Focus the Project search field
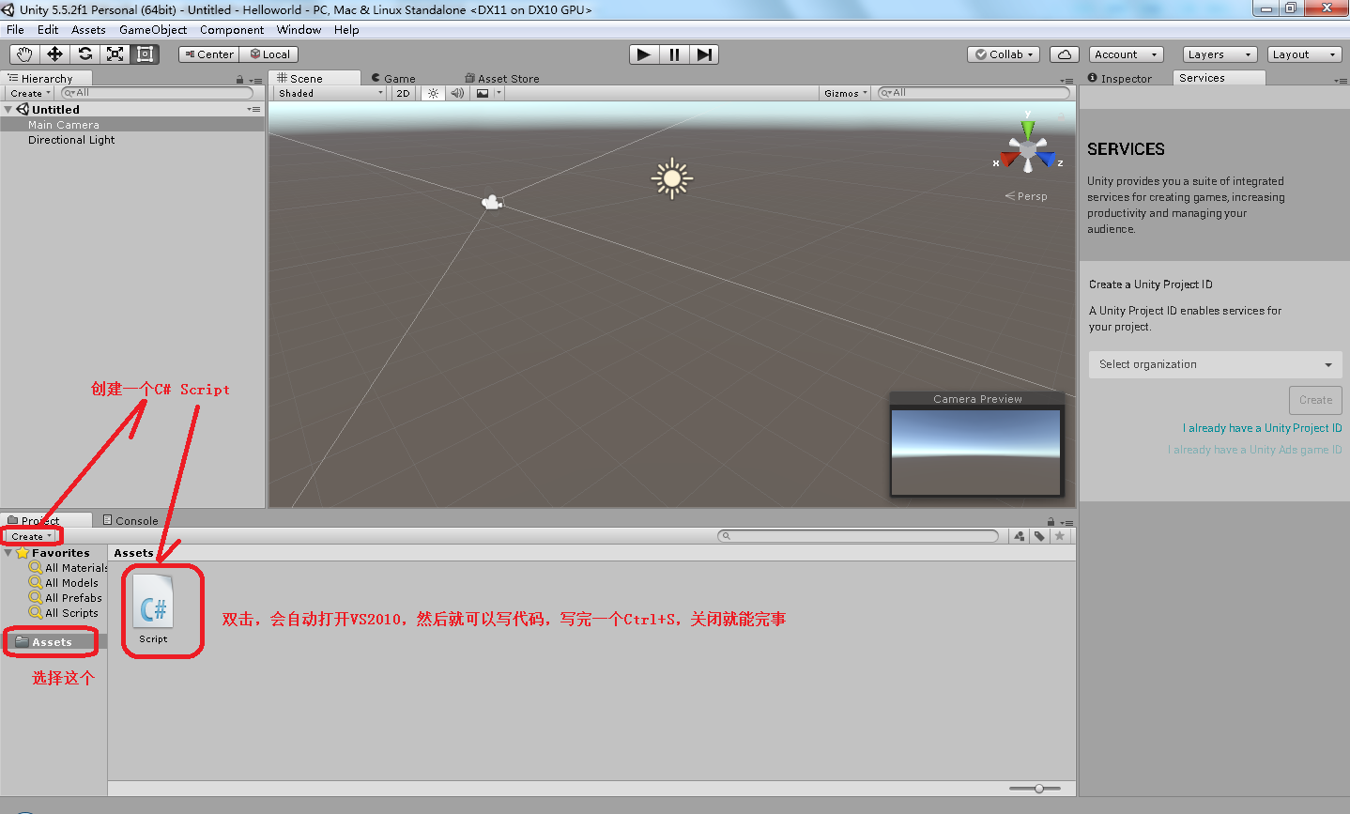Screen dimensions: 1350x814 [x=858, y=536]
